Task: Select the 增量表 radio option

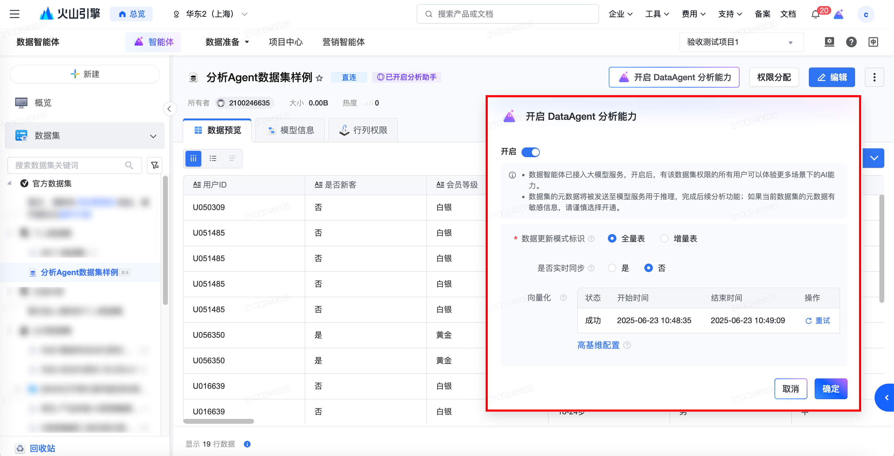Action: coord(664,238)
